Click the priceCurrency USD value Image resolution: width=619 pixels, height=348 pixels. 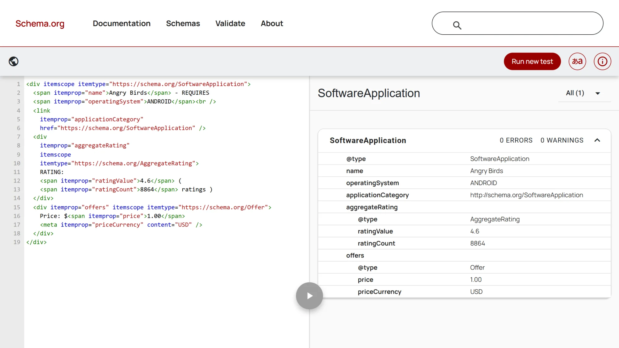pyautogui.click(x=476, y=292)
